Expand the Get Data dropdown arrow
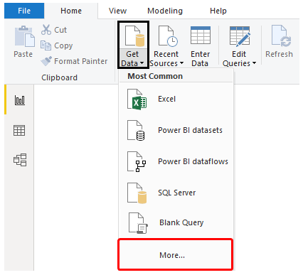 (142, 63)
